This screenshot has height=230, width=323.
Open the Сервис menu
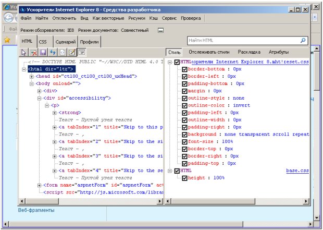(168, 18)
